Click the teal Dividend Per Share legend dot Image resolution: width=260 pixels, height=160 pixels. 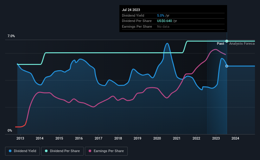(46, 151)
